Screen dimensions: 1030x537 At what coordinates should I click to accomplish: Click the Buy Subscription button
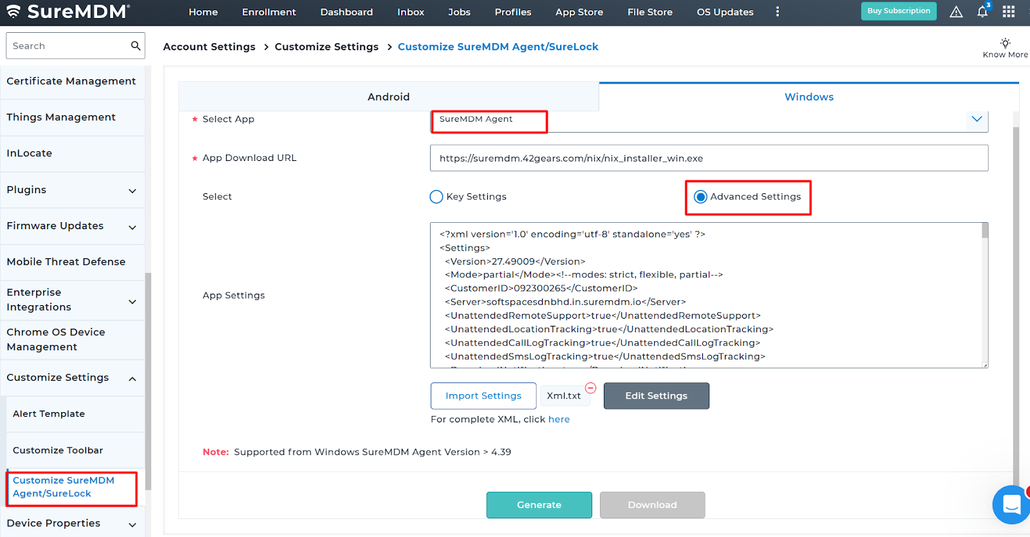(x=899, y=11)
